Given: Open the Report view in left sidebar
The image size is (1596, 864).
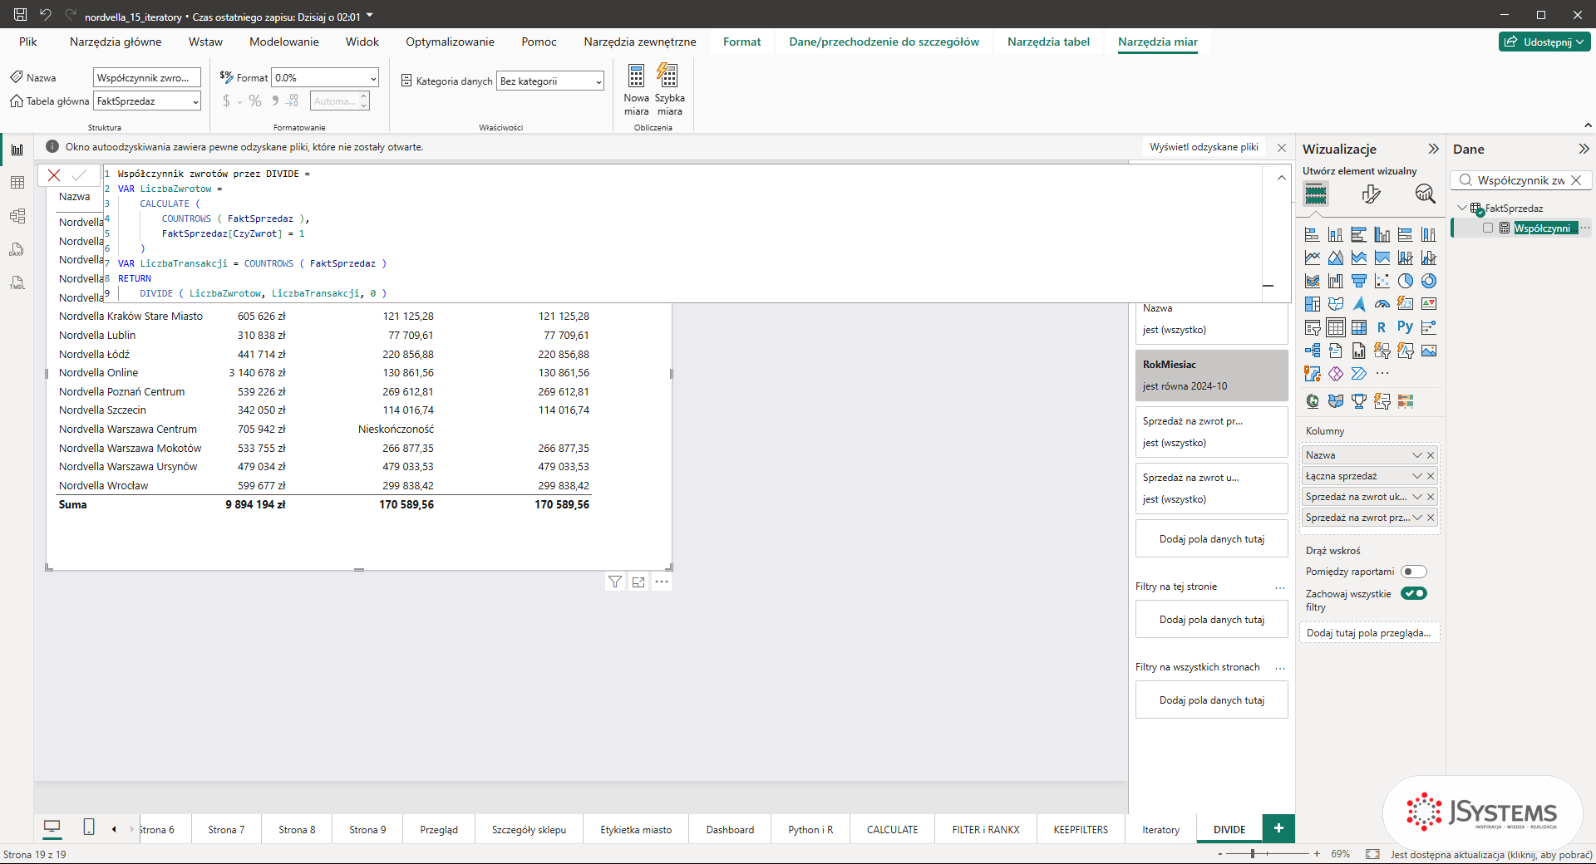Looking at the screenshot, I should [17, 150].
